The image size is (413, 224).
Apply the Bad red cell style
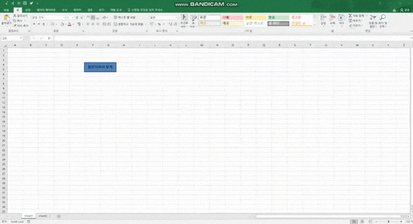tap(232, 18)
